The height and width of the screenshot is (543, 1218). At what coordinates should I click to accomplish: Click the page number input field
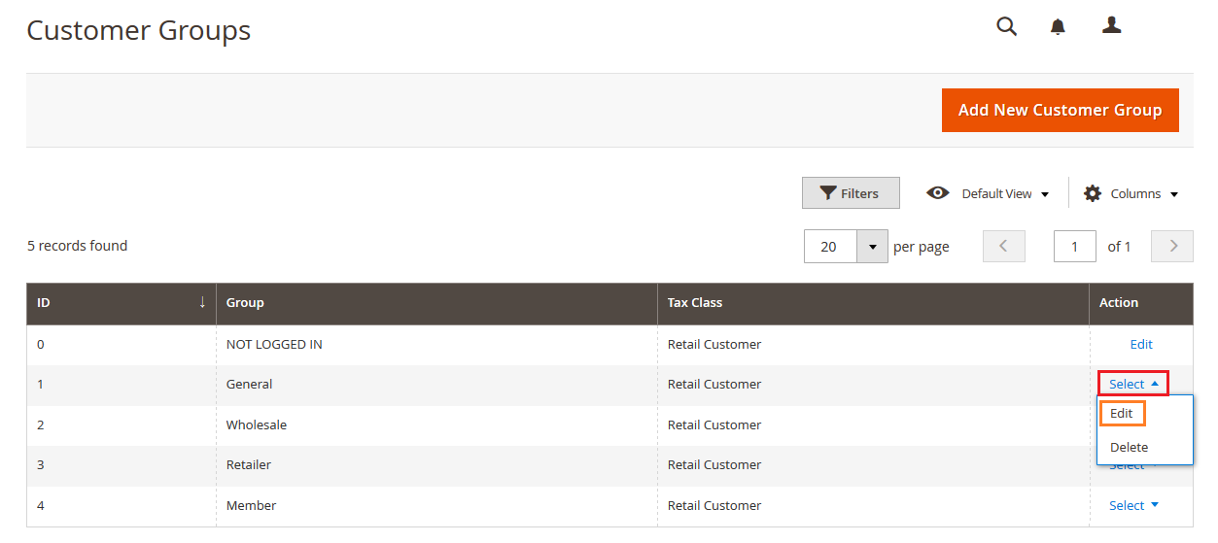1075,247
